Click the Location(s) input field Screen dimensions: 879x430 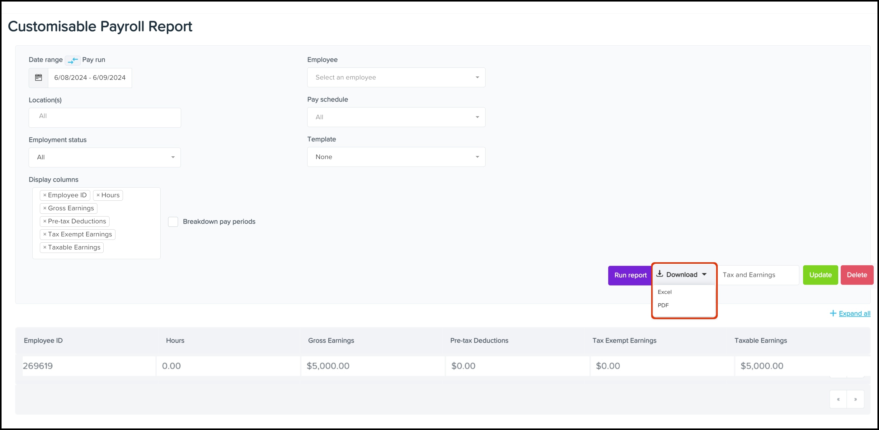point(105,117)
